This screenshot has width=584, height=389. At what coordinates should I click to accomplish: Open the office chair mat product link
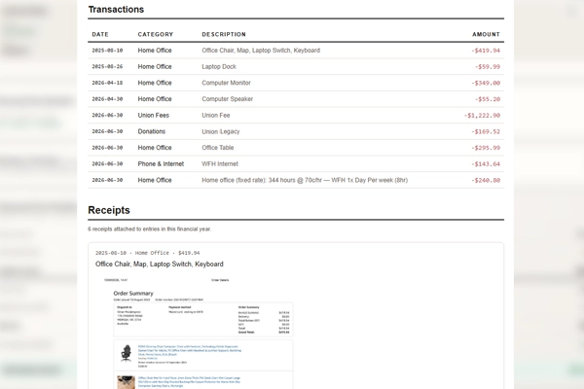(x=189, y=381)
